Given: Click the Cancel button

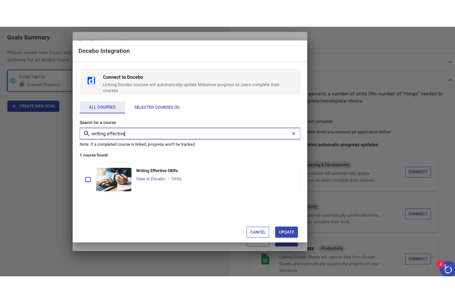Looking at the screenshot, I should click(x=258, y=232).
